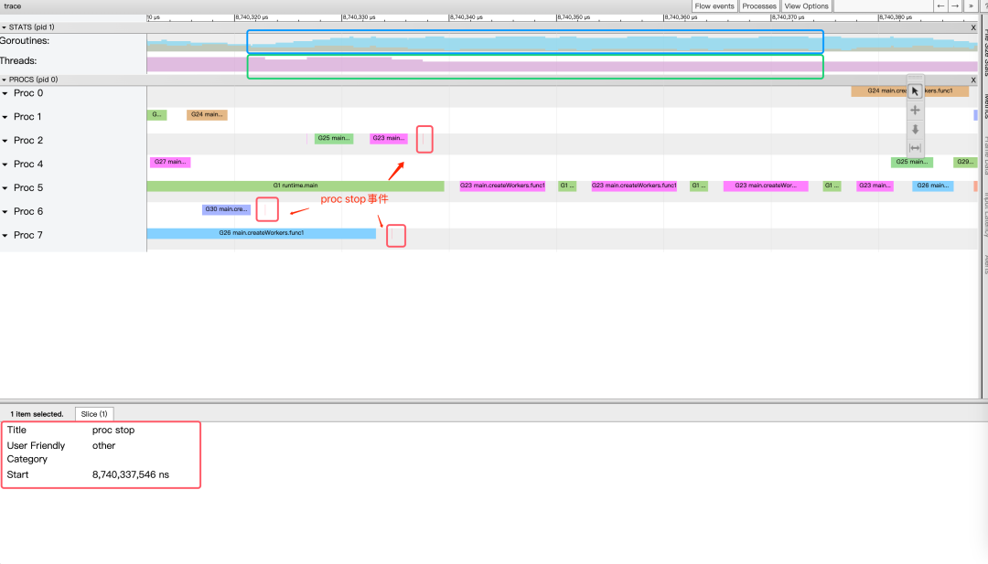The image size is (988, 564).
Task: Open the overflow double-chevron control
Action: 971,5
